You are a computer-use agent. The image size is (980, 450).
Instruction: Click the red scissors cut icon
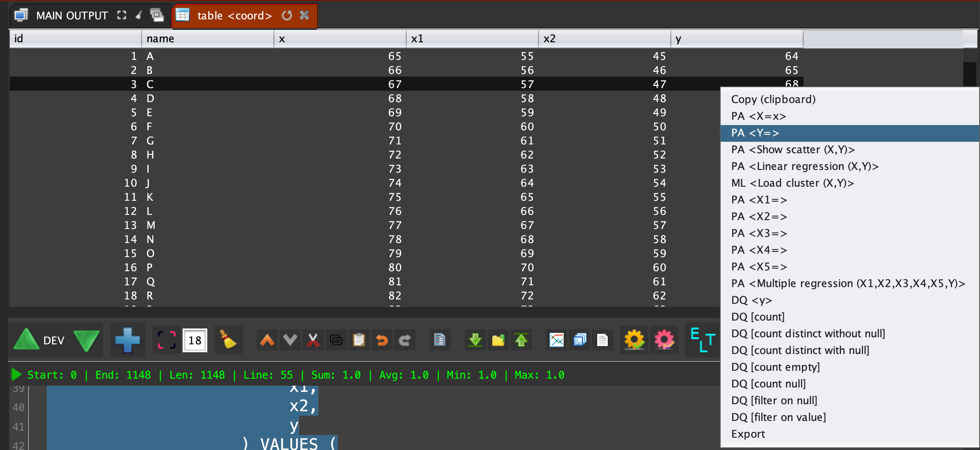click(x=313, y=340)
